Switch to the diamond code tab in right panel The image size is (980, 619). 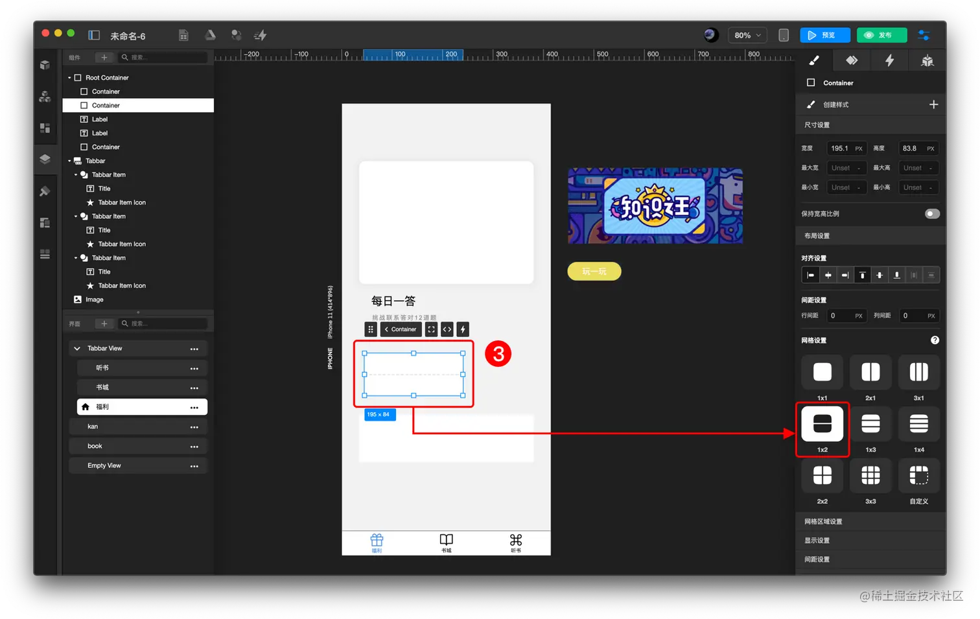tap(852, 60)
